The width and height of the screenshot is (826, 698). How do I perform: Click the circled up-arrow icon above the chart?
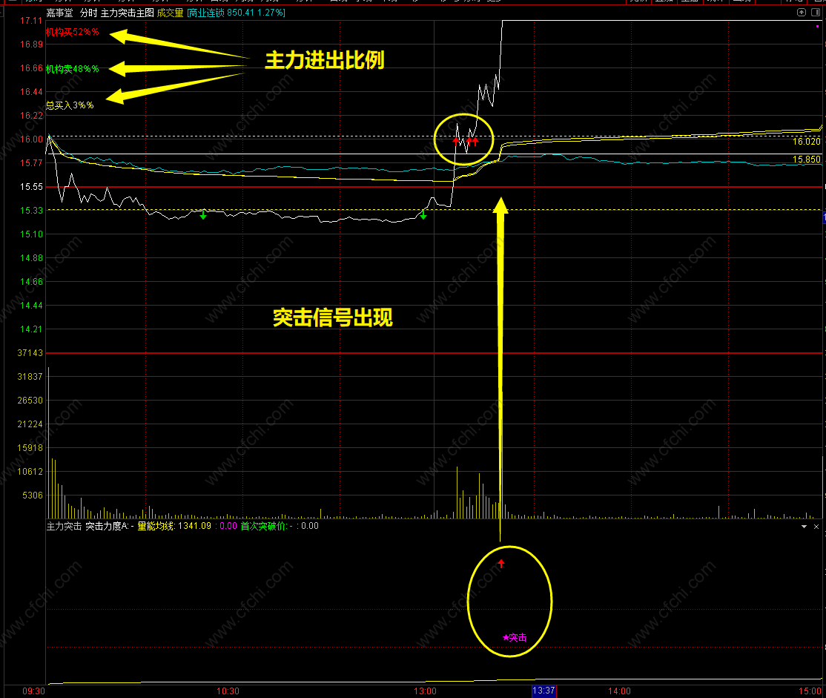[x=802, y=12]
